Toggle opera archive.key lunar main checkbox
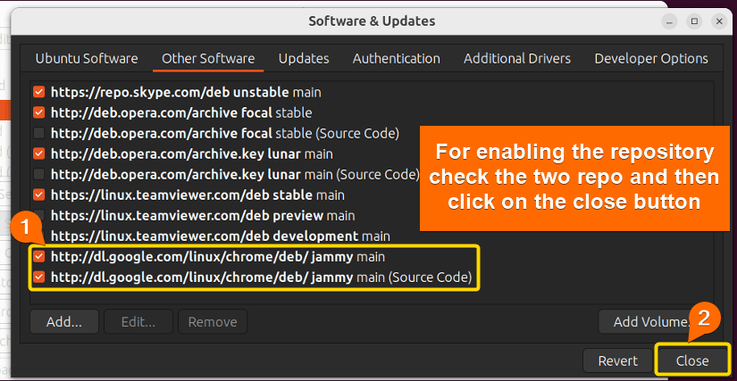The width and height of the screenshot is (737, 381). pyautogui.click(x=39, y=153)
